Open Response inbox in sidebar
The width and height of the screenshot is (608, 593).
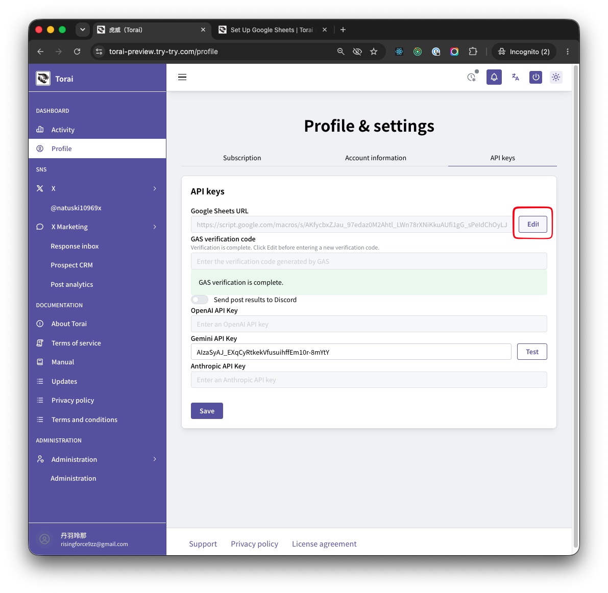pos(75,246)
